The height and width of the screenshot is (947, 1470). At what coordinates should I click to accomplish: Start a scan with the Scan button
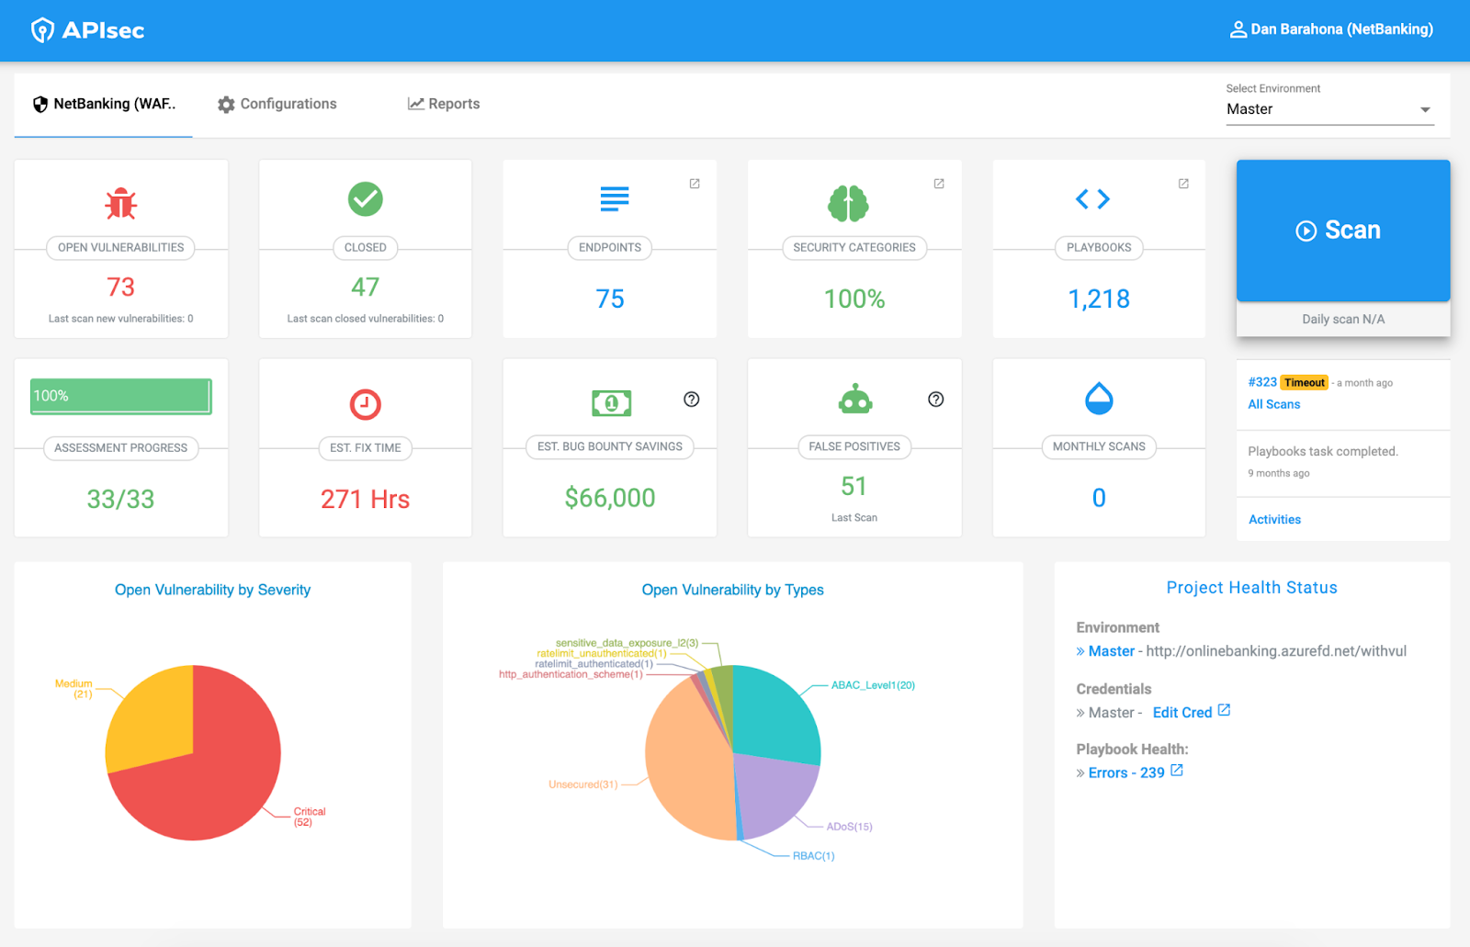[x=1343, y=231]
